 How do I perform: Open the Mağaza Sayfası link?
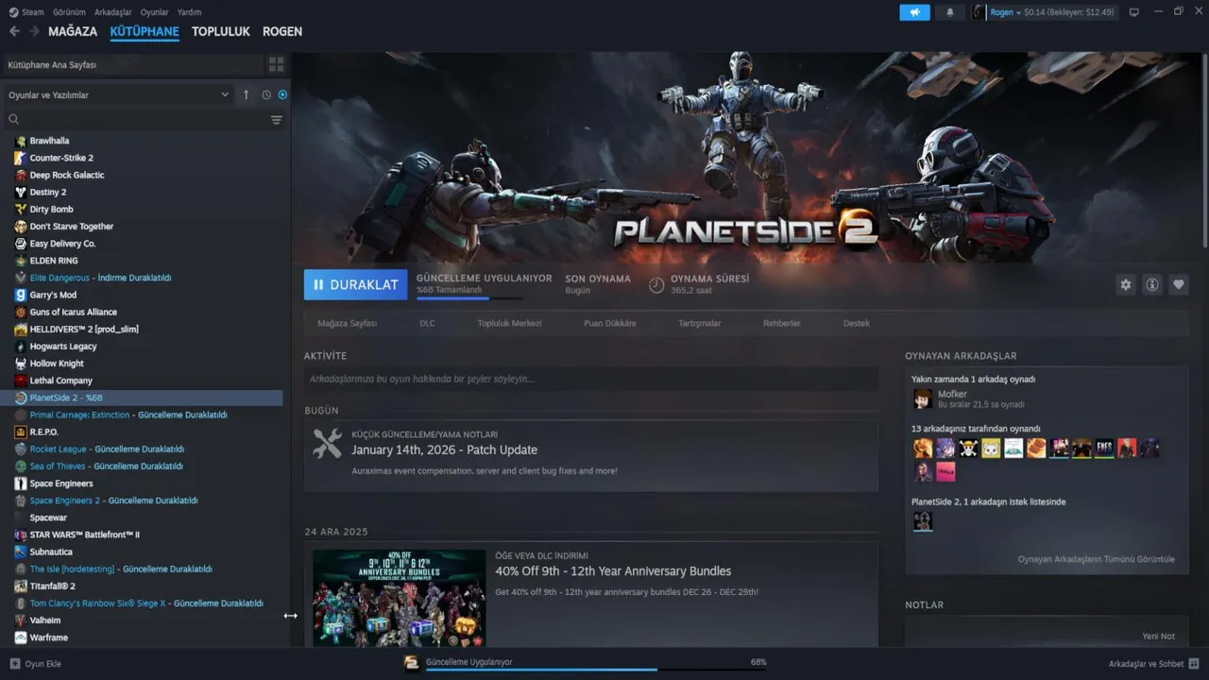[347, 323]
